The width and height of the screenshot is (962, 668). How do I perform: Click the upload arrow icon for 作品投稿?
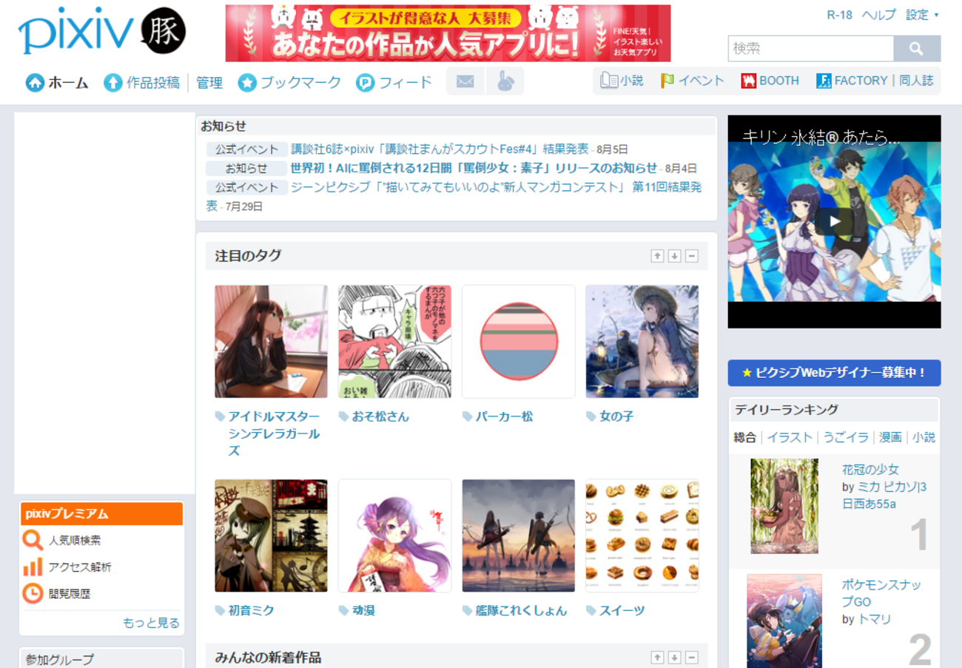(x=112, y=82)
